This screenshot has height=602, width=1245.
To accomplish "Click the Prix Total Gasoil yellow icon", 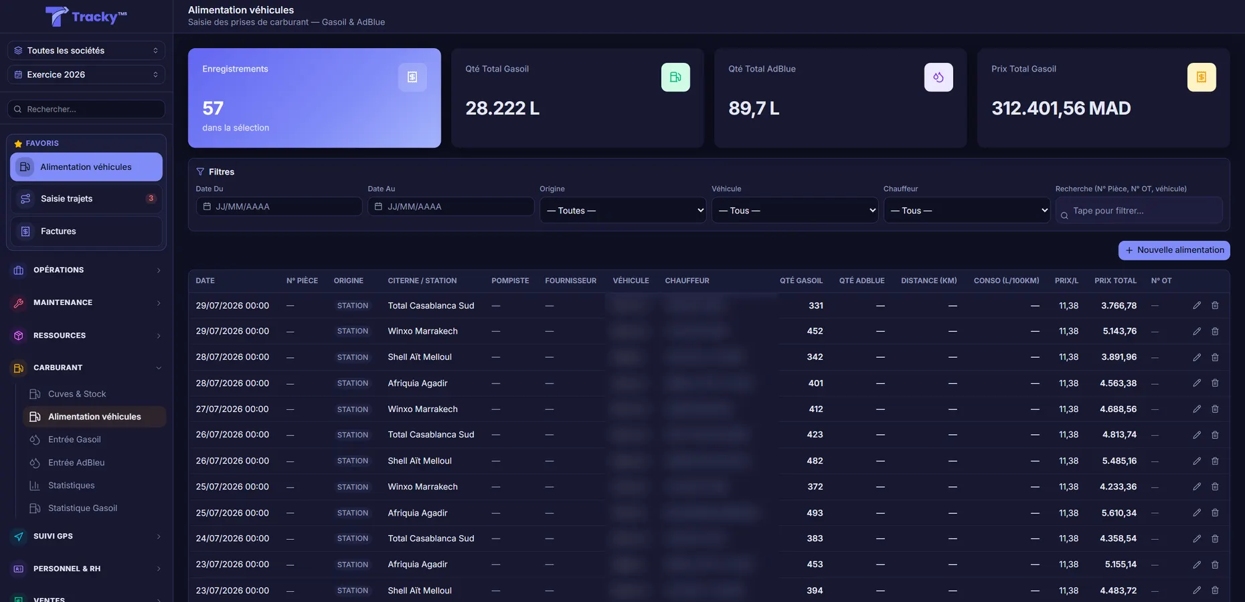I will [x=1201, y=77].
